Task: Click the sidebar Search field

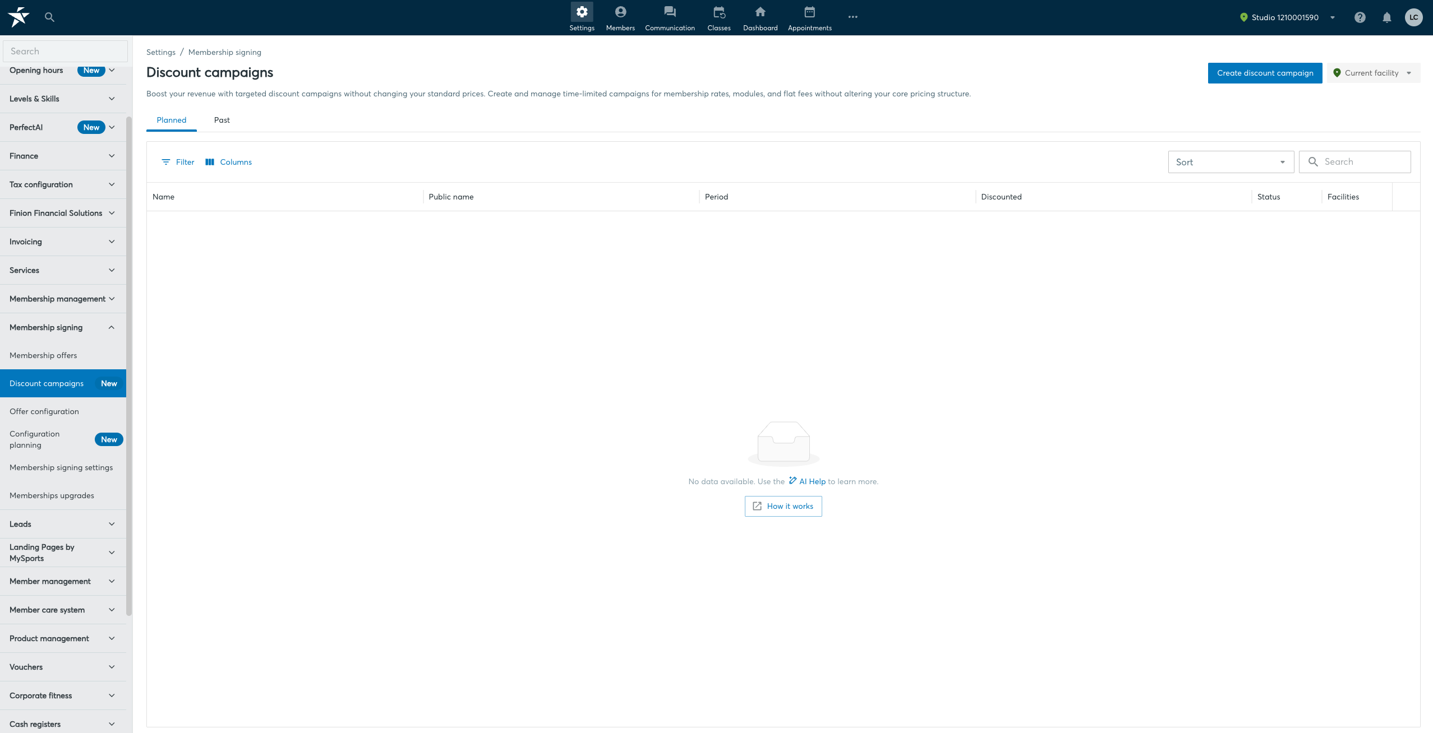Action: (x=65, y=51)
